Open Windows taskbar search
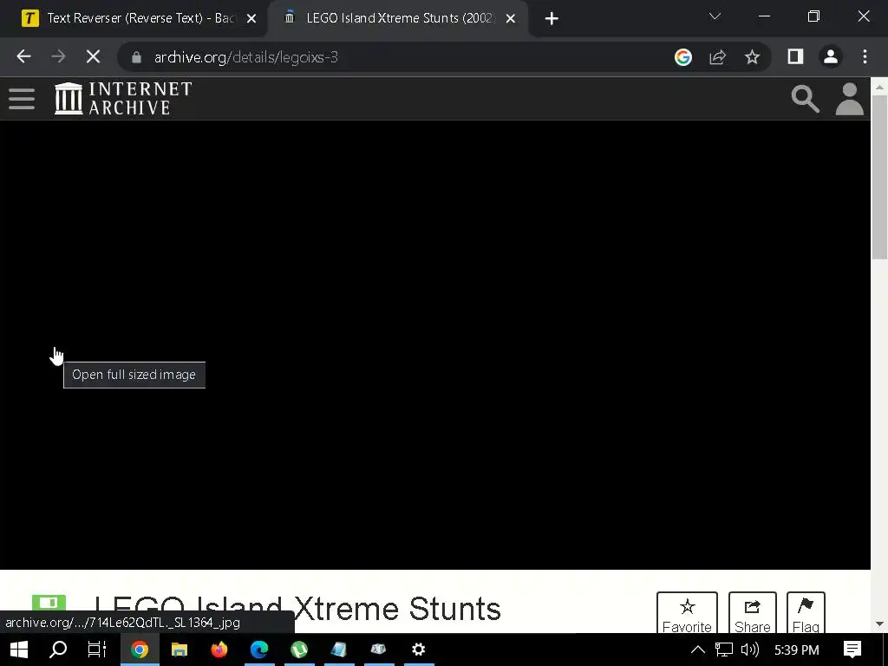The width and height of the screenshot is (888, 666). click(x=58, y=650)
